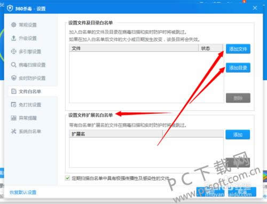This screenshot has width=267, height=204.
Task: Click the 实时防护设置 shield icon
Action: point(14,78)
